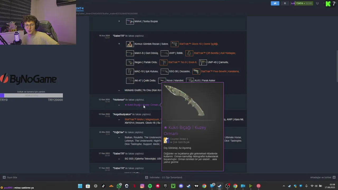338x190 pixels.
Task: Open TradingView from the taskbar
Action: tap(196, 186)
